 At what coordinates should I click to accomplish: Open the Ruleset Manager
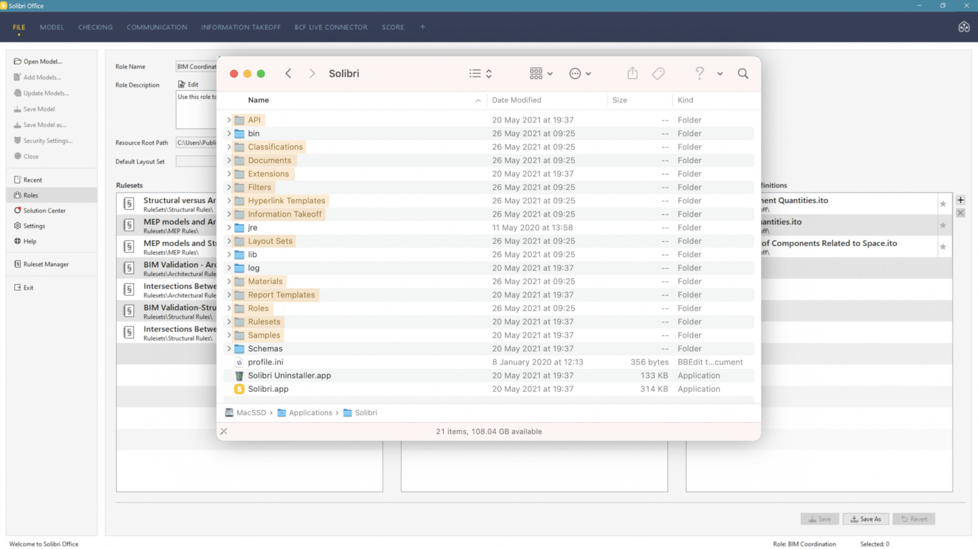(x=42, y=264)
